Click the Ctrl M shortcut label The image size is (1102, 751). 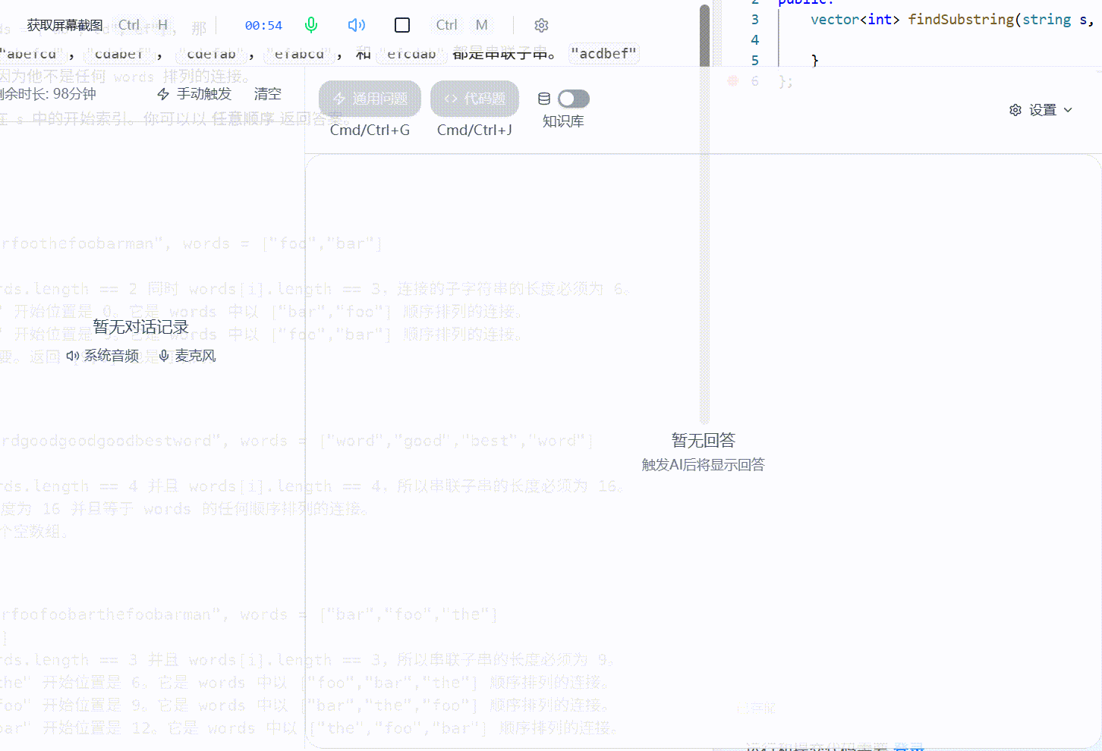click(461, 25)
